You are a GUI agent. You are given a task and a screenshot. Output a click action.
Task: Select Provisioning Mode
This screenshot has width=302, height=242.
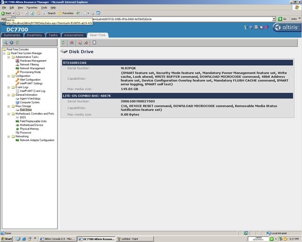coord(30,72)
